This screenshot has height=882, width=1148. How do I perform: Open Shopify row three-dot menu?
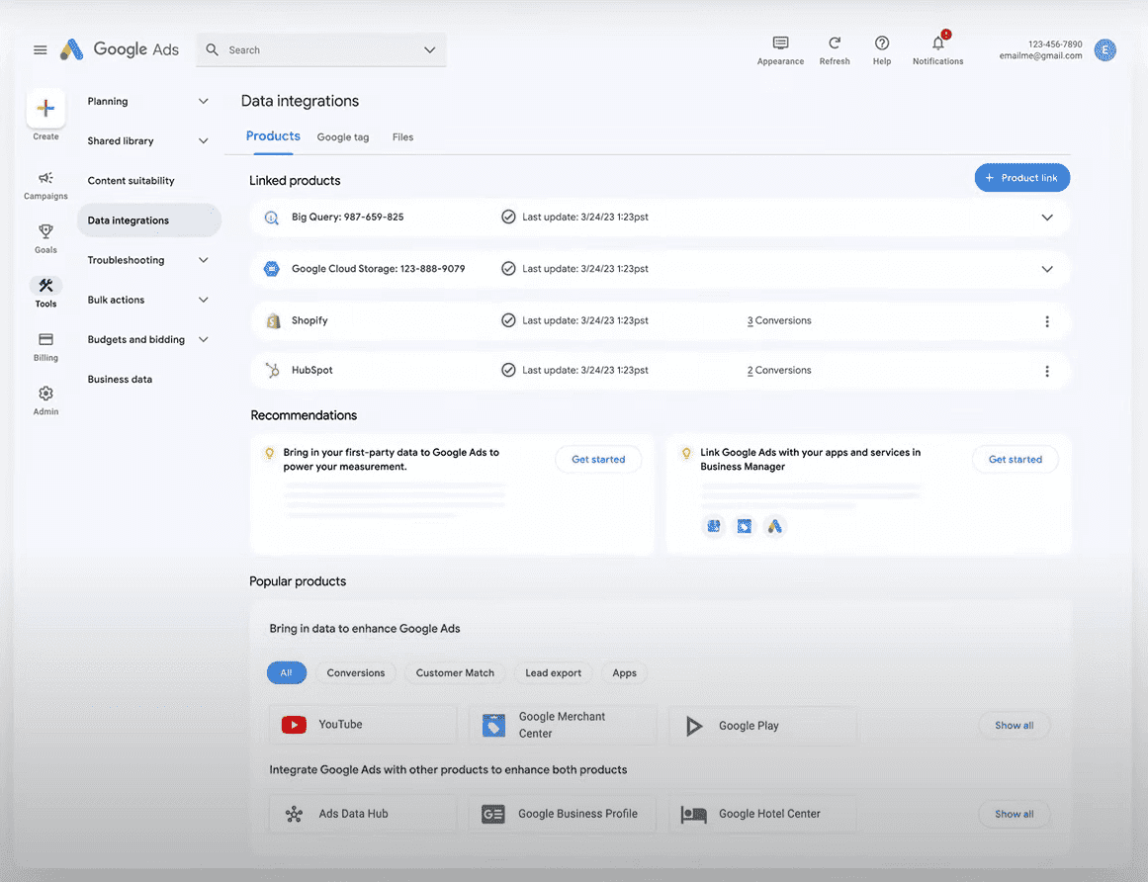tap(1047, 321)
